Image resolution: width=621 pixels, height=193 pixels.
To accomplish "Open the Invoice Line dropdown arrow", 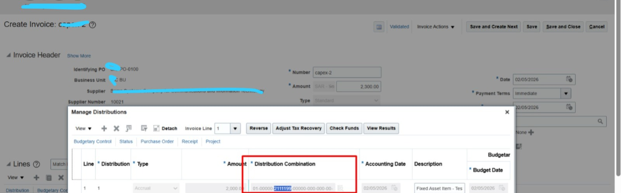I will click(235, 128).
